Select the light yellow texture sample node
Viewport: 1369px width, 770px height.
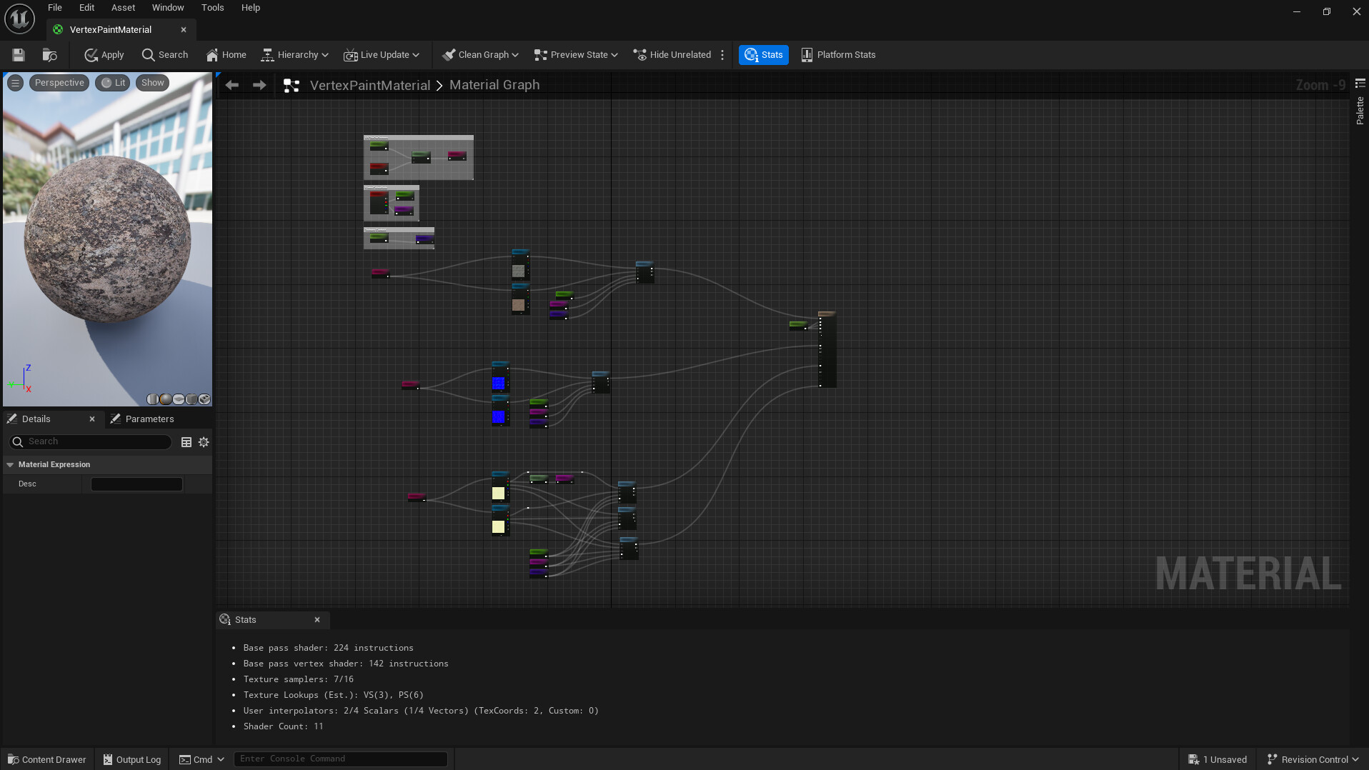point(499,493)
